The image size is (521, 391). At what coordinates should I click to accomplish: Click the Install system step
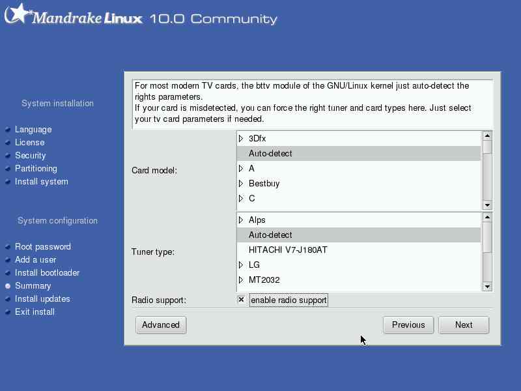point(42,182)
